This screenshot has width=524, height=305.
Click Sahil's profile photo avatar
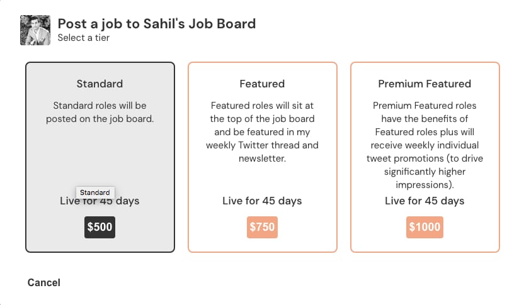(x=35, y=30)
